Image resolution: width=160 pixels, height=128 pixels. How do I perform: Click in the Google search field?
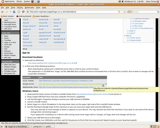pos(144,12)
